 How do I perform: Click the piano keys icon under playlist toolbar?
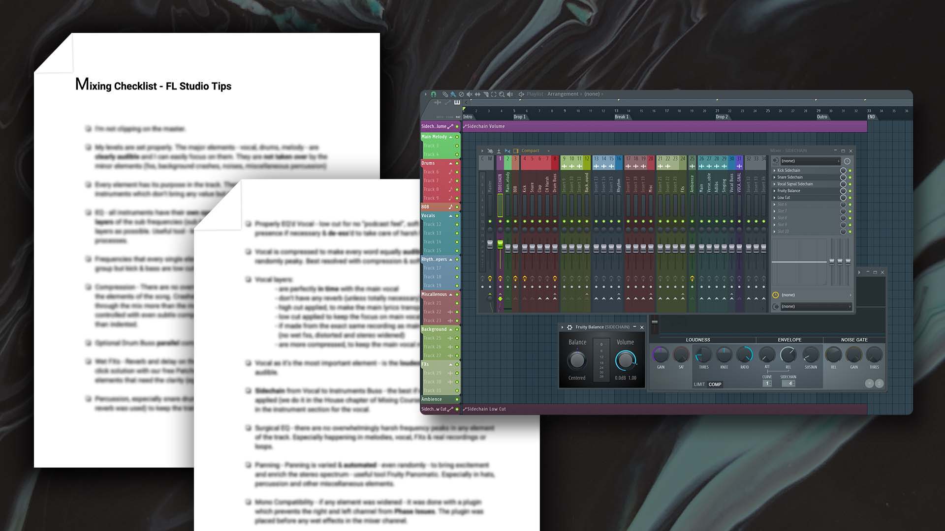(457, 102)
